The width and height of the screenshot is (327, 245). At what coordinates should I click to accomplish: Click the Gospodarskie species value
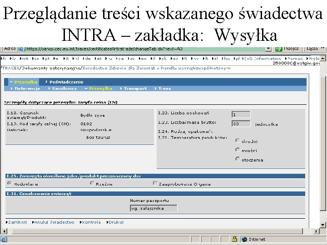click(x=96, y=130)
